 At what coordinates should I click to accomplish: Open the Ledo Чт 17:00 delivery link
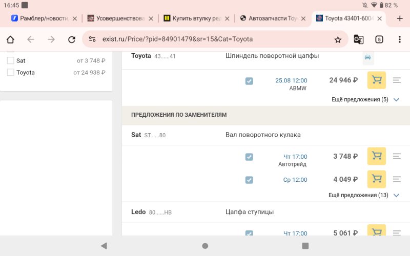[x=295, y=233]
